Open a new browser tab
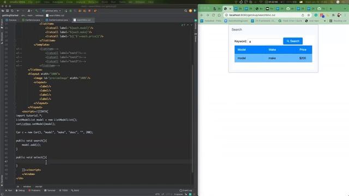Image resolution: width=349 pixels, height=196 pixels. [x=331, y=9]
